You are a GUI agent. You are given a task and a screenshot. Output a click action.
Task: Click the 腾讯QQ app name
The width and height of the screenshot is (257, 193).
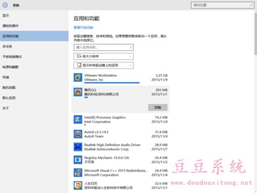(90, 90)
